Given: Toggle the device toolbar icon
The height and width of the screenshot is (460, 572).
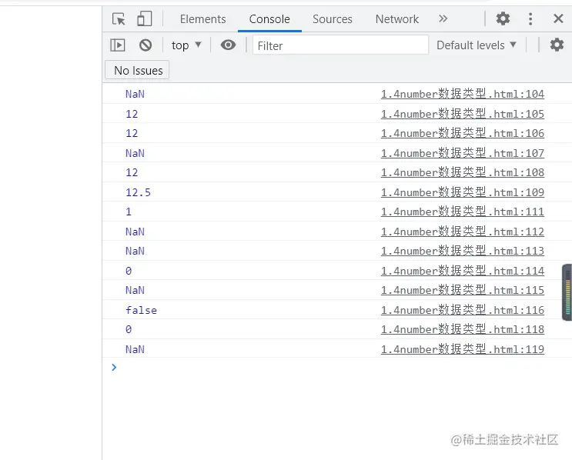Looking at the screenshot, I should (144, 18).
